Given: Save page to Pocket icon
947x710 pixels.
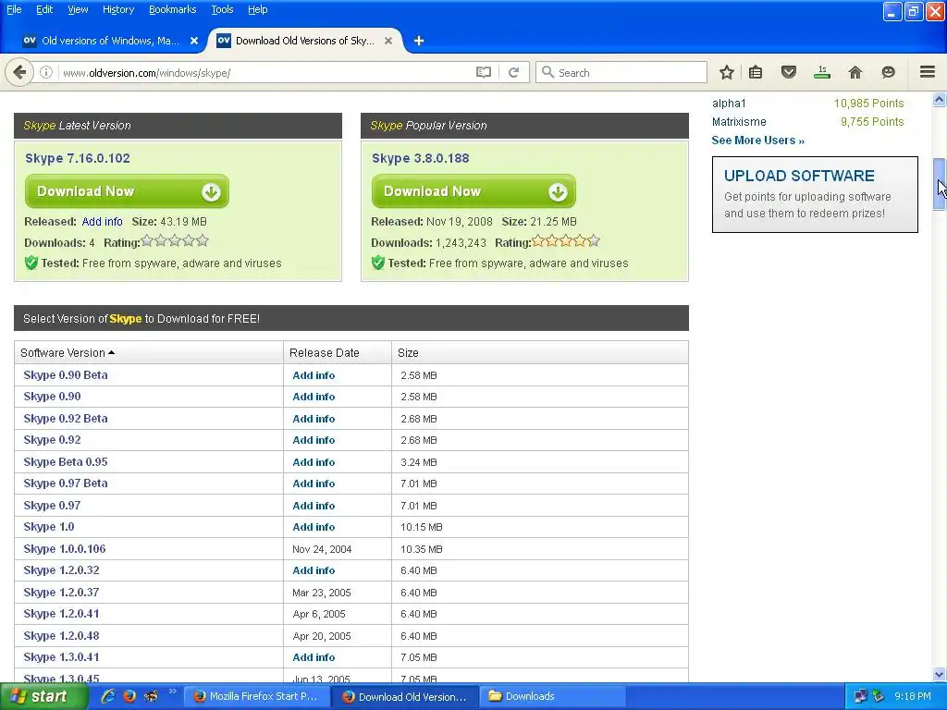Looking at the screenshot, I should click(789, 72).
